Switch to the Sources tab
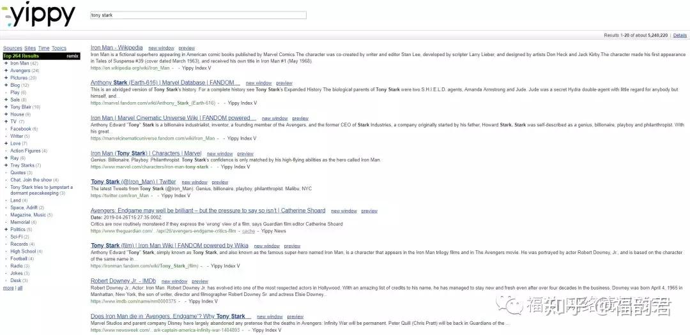Screen dimensions: 690x335 point(12,48)
